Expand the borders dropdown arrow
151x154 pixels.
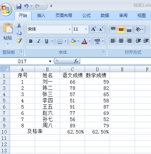(65, 41)
